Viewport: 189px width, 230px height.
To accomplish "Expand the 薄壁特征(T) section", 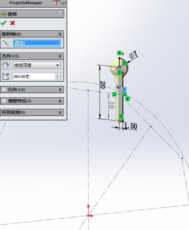I will (60, 101).
